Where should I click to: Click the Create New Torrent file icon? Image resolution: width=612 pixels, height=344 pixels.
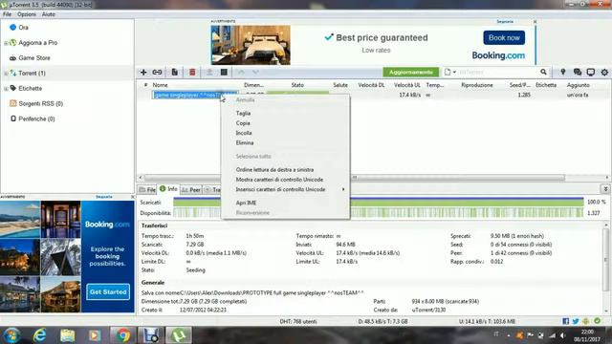click(x=174, y=73)
